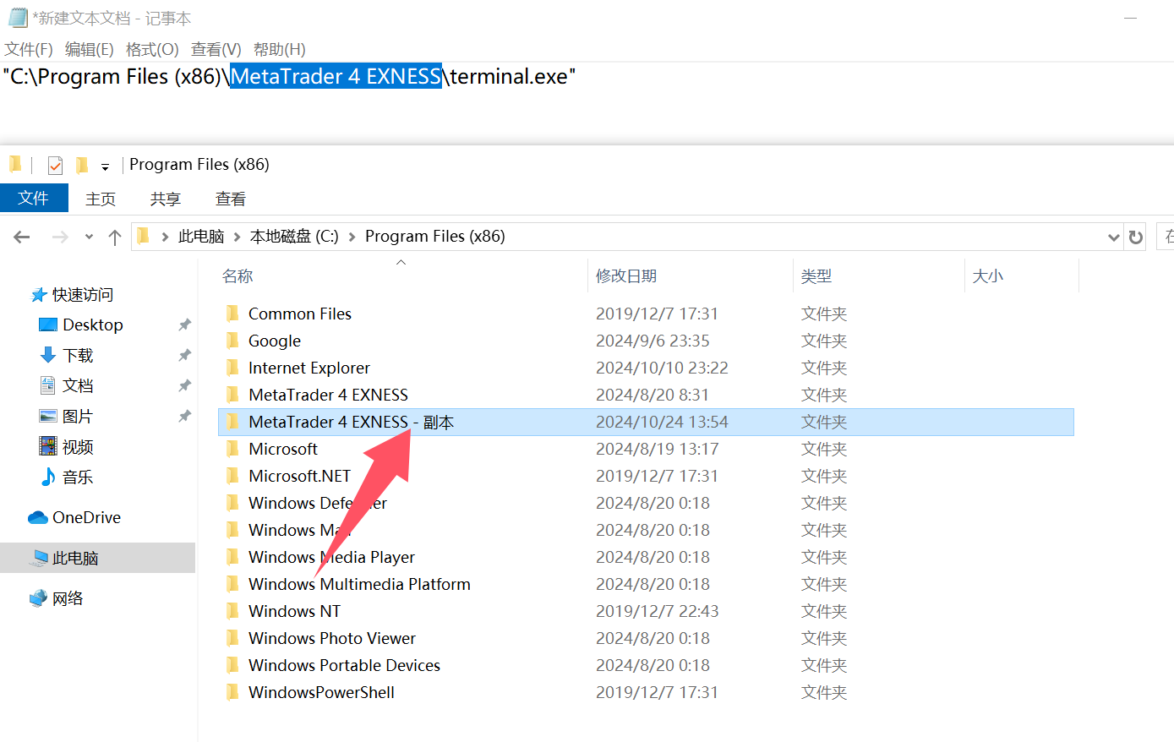Click 此电脑 in the address breadcrumb
Viewport: 1174px width, 742px height.
point(201,237)
